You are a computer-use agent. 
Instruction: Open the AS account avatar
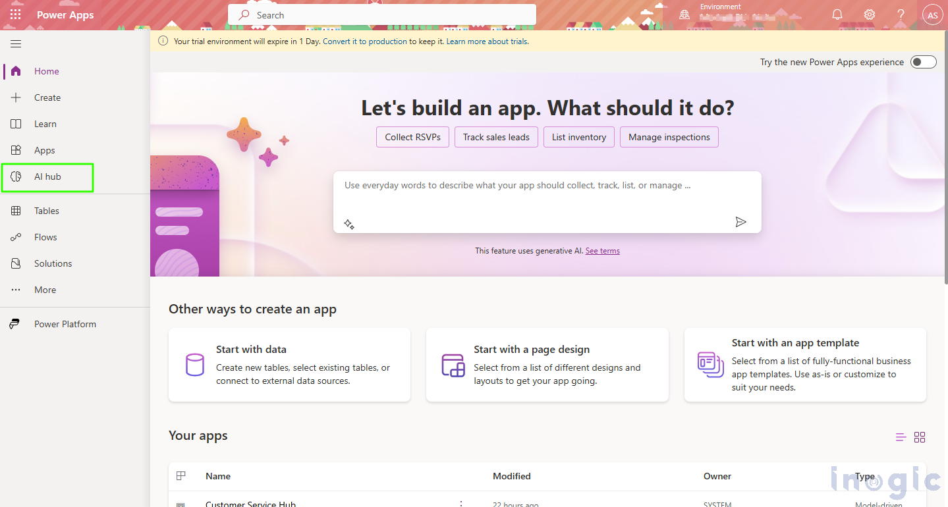point(933,15)
